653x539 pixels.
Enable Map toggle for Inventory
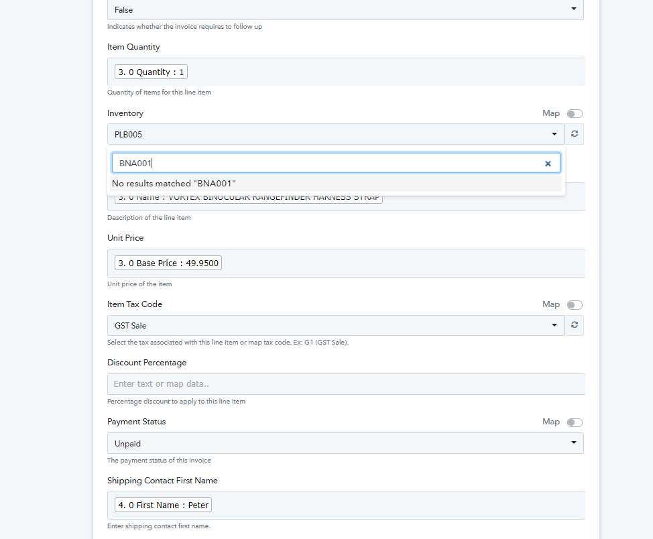pyautogui.click(x=575, y=114)
